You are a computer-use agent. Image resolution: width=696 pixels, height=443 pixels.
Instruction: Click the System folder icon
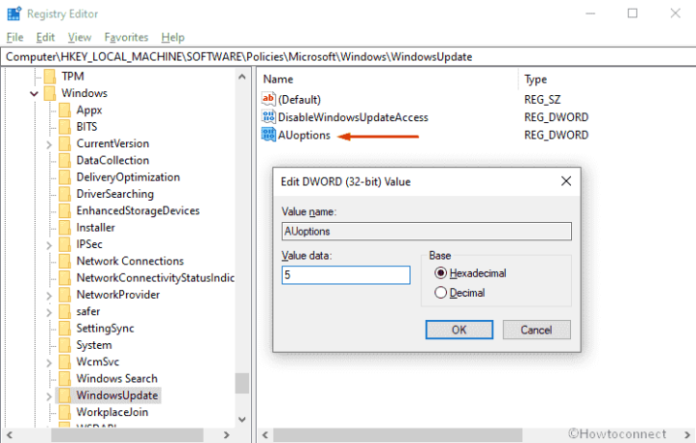65,345
